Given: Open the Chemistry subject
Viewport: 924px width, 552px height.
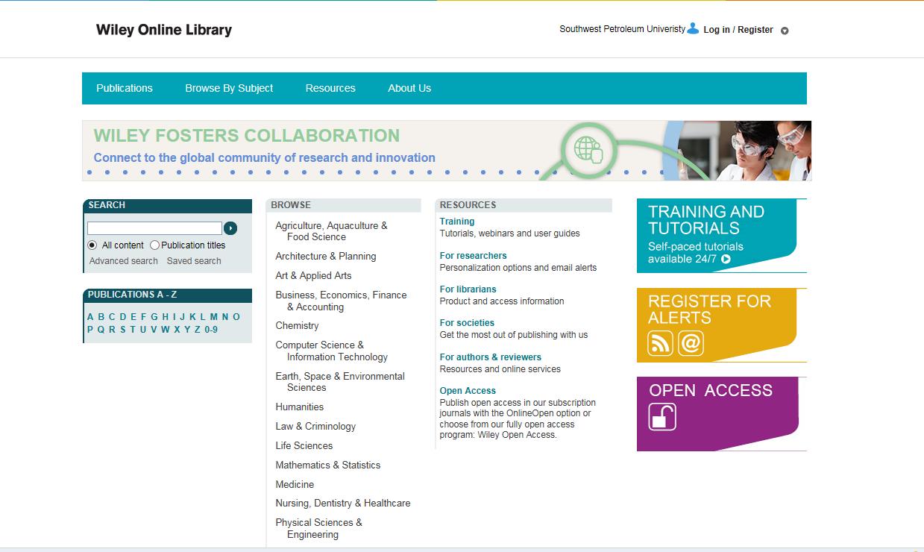Looking at the screenshot, I should [297, 325].
